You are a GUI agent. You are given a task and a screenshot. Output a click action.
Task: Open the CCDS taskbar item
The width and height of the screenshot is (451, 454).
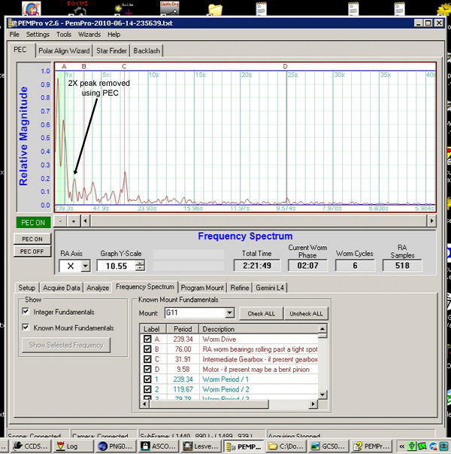30,446
